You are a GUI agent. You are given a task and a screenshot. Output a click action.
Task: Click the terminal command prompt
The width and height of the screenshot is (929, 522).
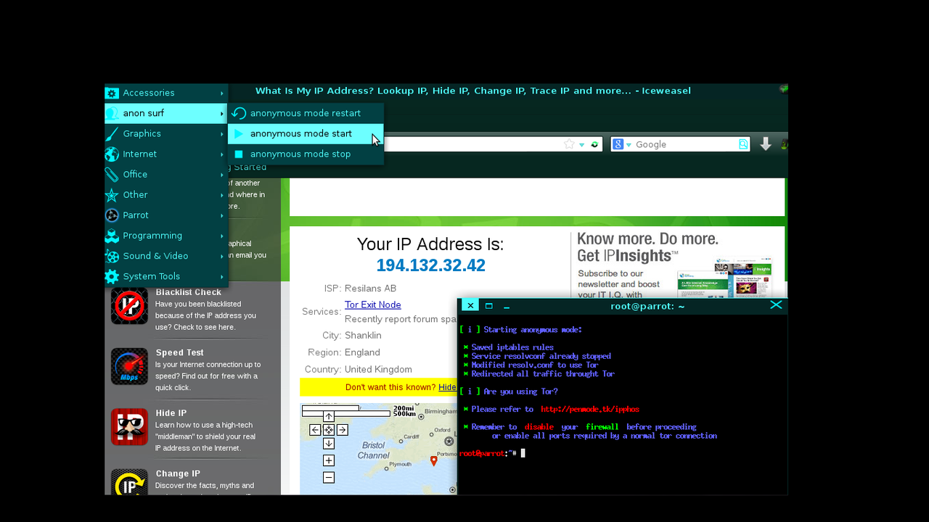coord(491,453)
